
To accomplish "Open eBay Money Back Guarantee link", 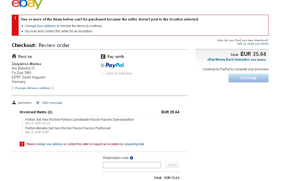I will 228,60.
